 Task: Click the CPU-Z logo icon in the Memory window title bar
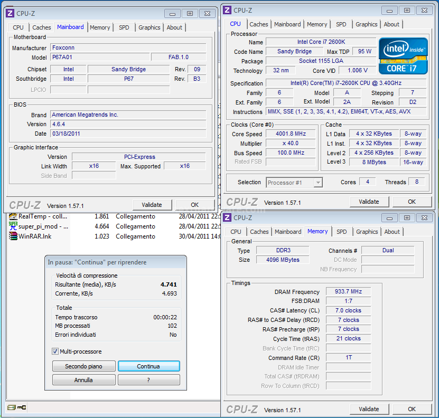click(227, 217)
